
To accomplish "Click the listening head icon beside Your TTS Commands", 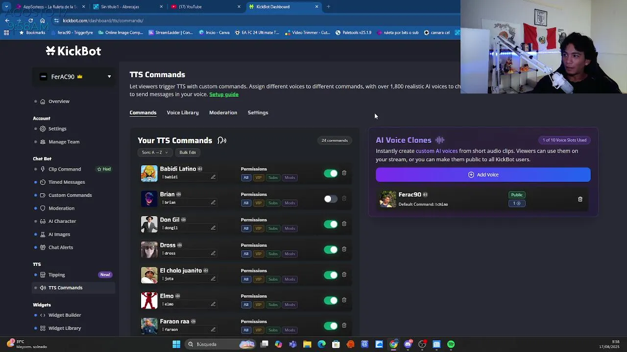I will (x=222, y=140).
